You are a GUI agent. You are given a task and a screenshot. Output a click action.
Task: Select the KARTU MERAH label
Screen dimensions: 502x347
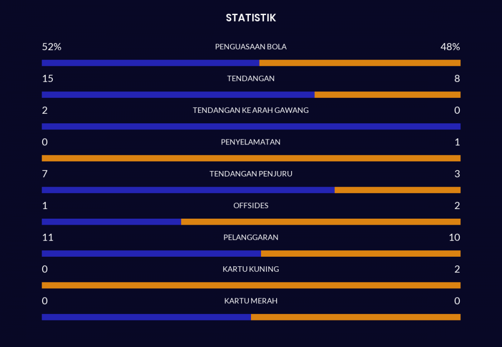(250, 301)
